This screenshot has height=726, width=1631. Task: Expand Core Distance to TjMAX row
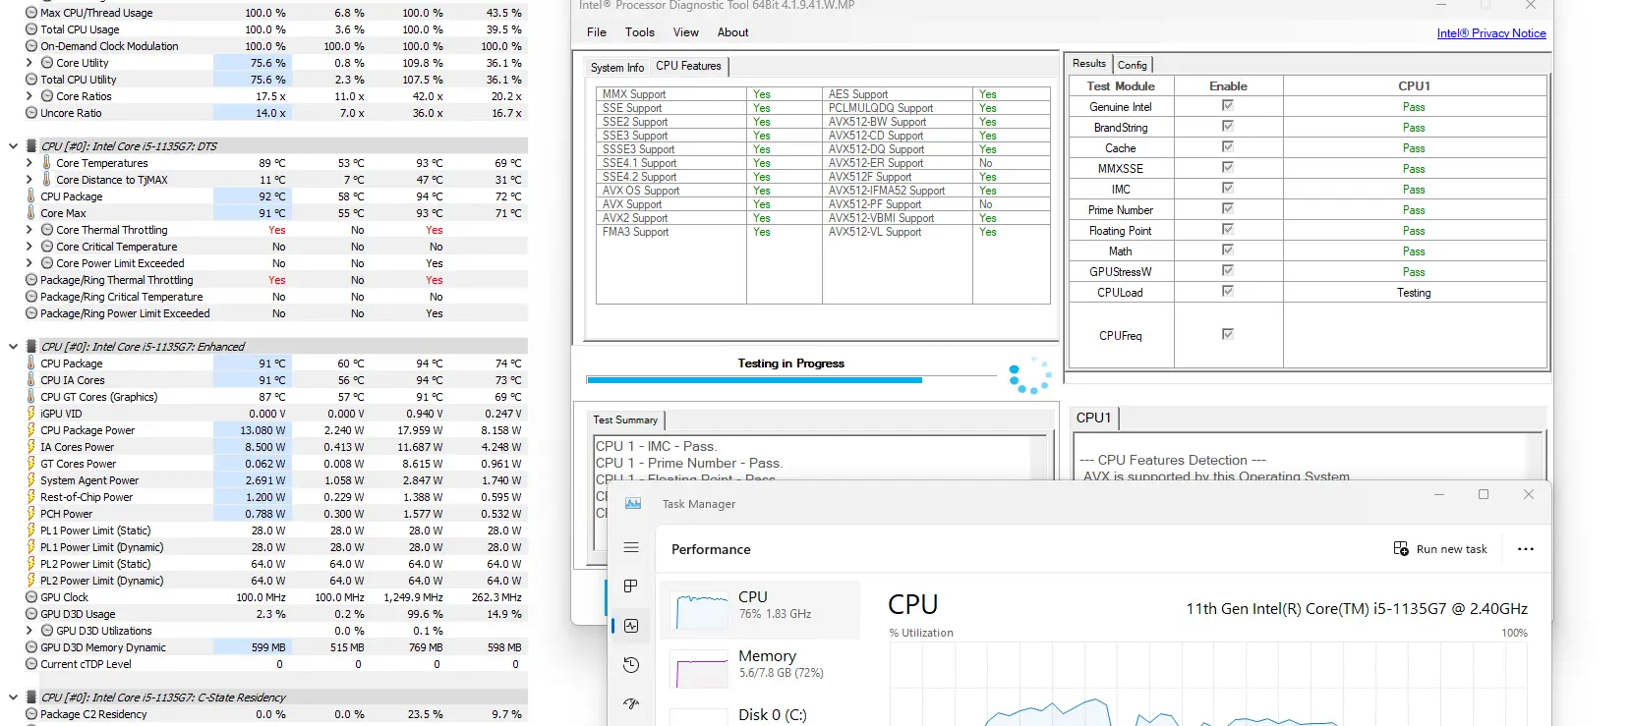pyautogui.click(x=29, y=180)
